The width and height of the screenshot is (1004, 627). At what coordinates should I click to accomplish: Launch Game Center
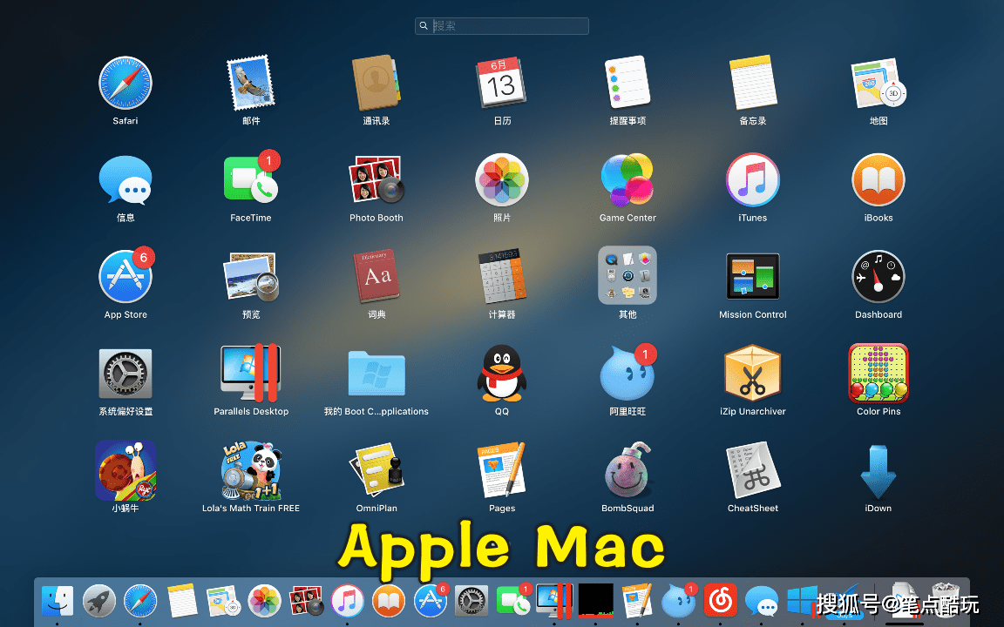pyautogui.click(x=627, y=179)
